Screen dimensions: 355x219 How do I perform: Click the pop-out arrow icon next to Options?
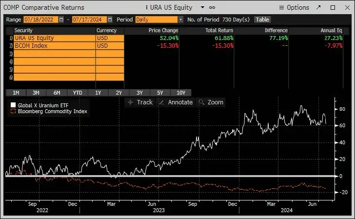[x=318, y=8]
